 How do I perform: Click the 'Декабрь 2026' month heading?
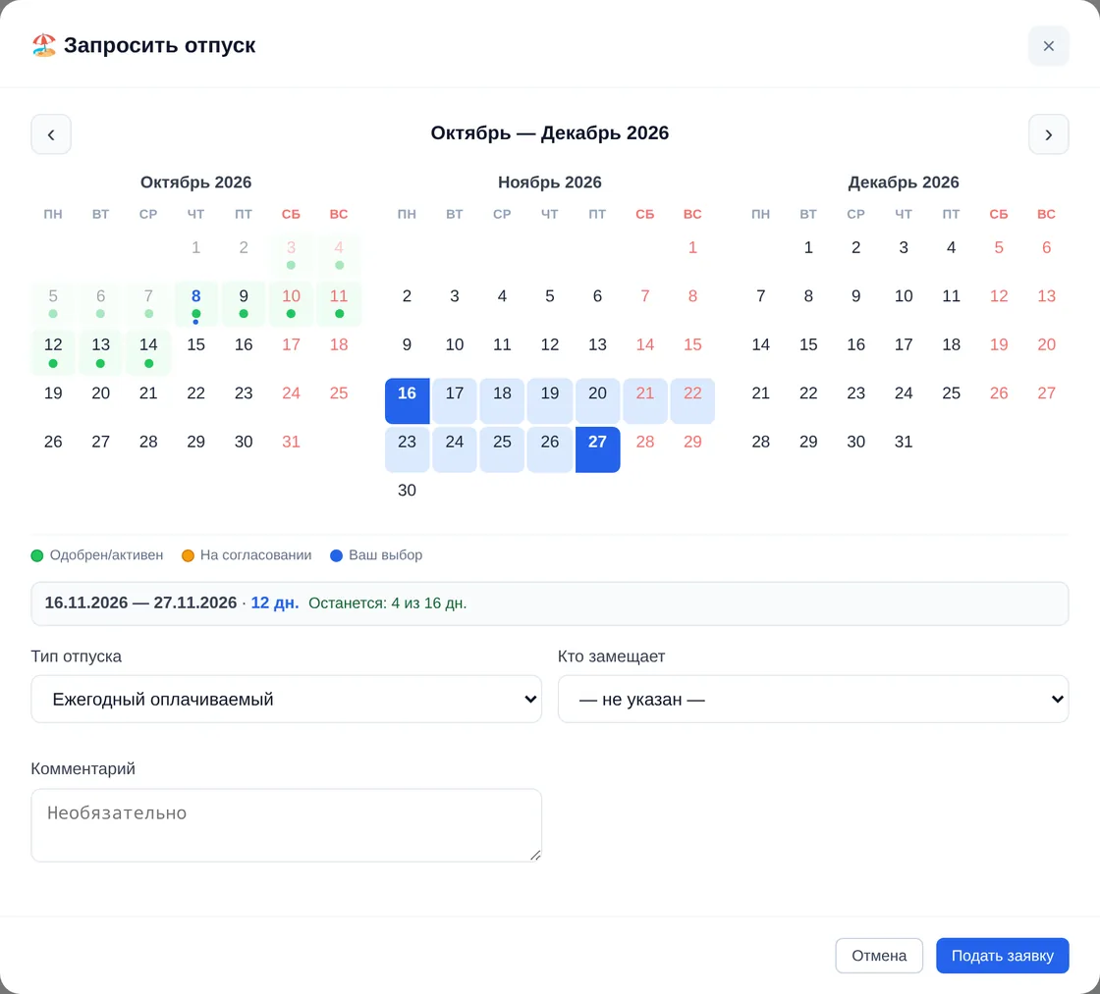(904, 183)
